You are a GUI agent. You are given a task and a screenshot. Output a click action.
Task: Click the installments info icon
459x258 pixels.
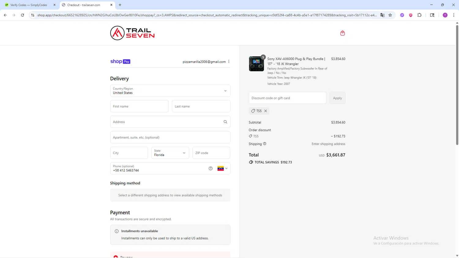point(117,231)
